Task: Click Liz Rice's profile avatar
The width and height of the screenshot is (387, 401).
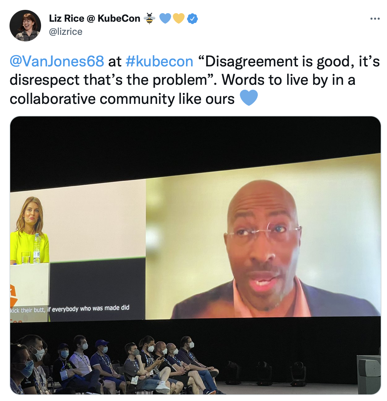Action: tap(25, 25)
